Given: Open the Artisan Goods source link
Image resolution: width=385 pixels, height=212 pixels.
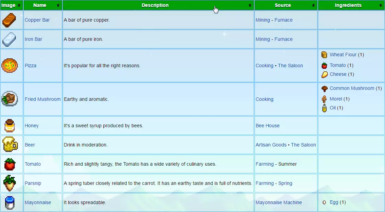Looking at the screenshot, I should (x=271, y=145).
